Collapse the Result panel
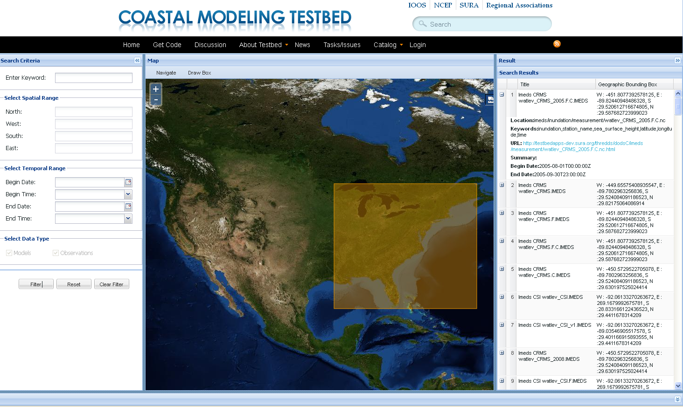 click(x=677, y=61)
